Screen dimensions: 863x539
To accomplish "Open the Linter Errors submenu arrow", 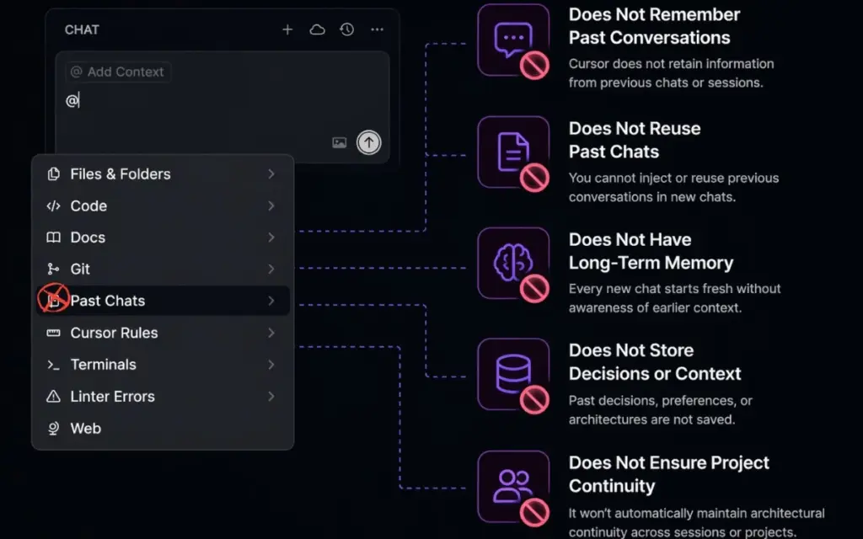I will pos(271,396).
